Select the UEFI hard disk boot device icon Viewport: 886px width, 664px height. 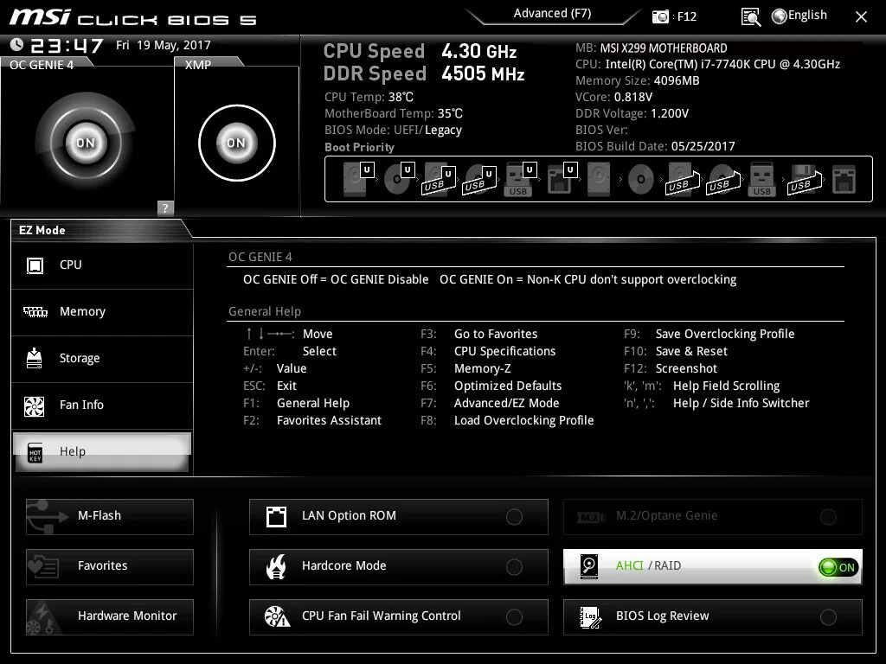[357, 178]
